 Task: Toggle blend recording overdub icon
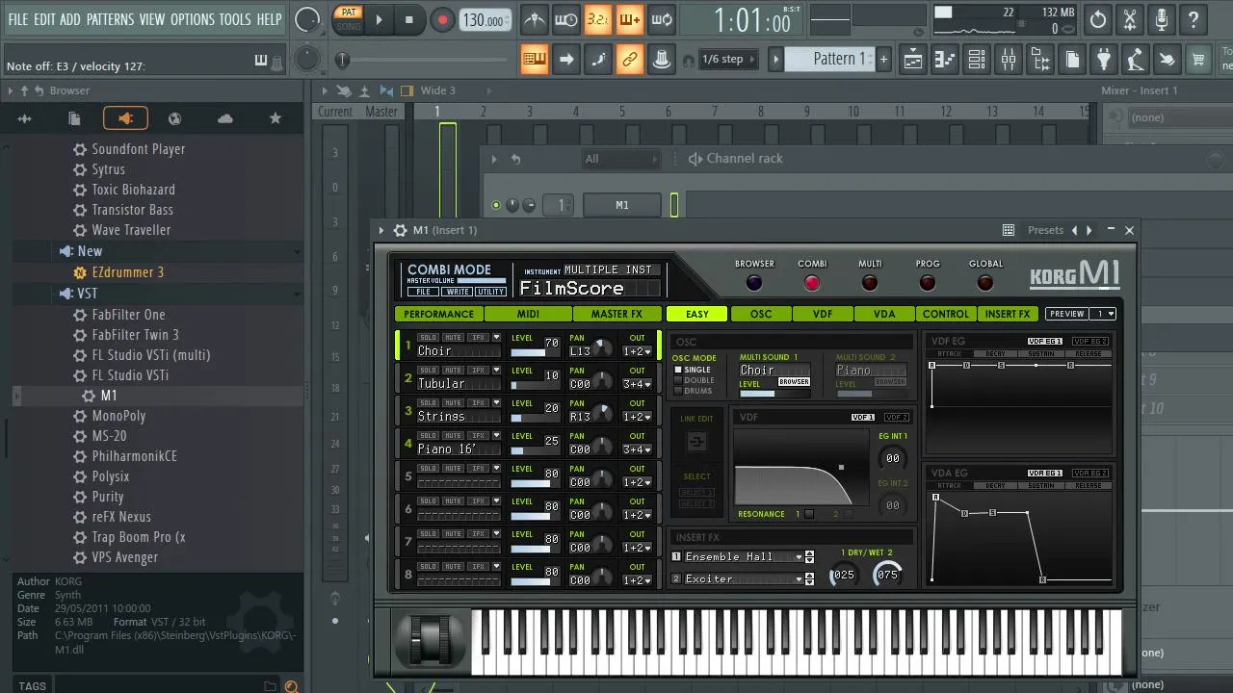click(x=629, y=19)
